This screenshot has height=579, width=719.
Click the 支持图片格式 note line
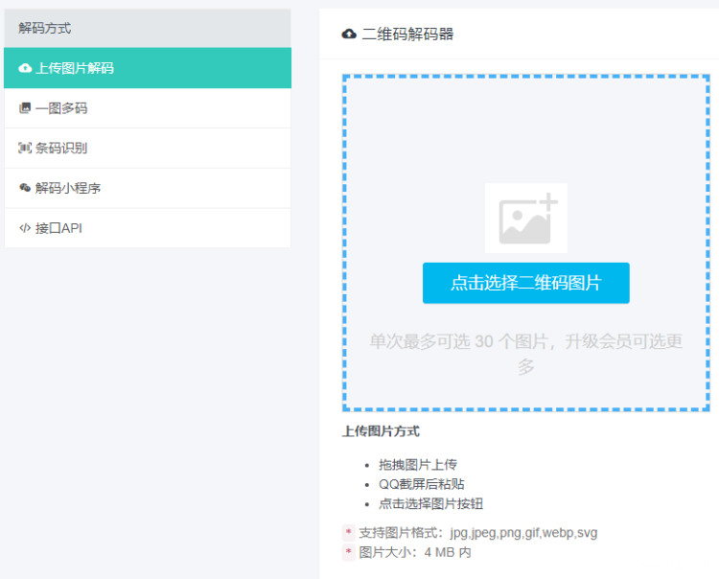[477, 532]
